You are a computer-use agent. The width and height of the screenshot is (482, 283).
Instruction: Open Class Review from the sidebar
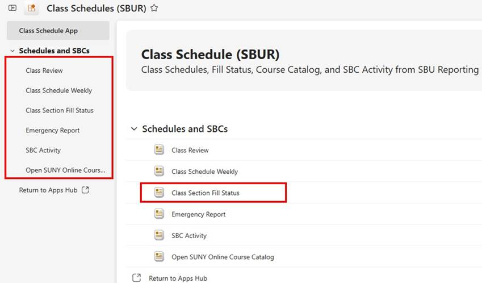pos(44,70)
